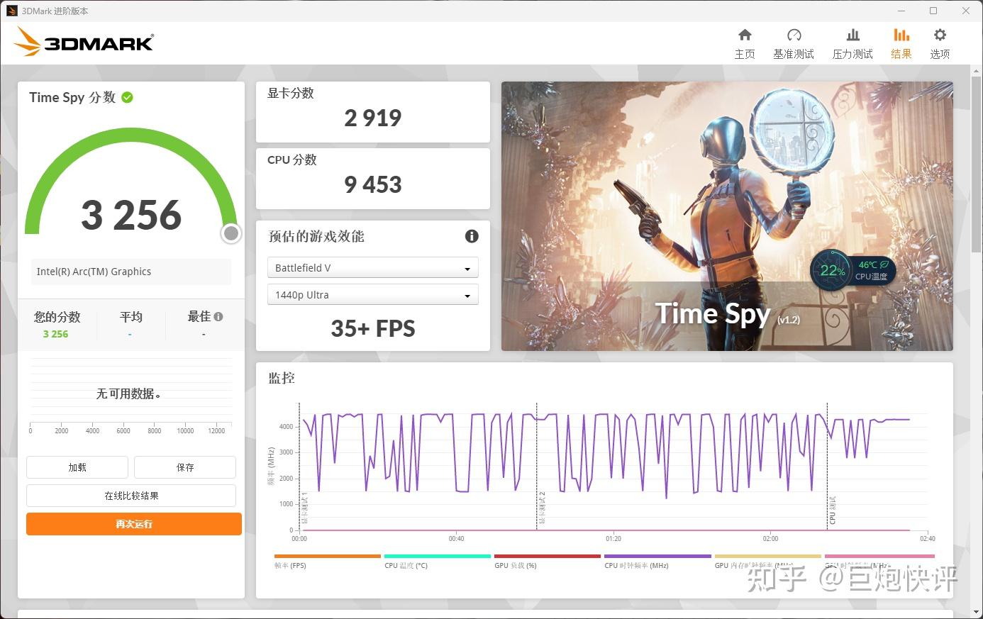Click the scrollbar down arrow
The image size is (983, 619).
pos(977,612)
